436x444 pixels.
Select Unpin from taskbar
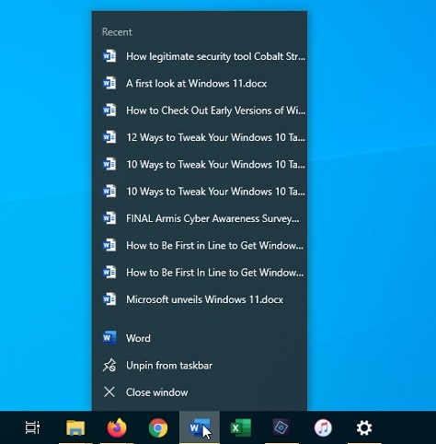[200, 366]
